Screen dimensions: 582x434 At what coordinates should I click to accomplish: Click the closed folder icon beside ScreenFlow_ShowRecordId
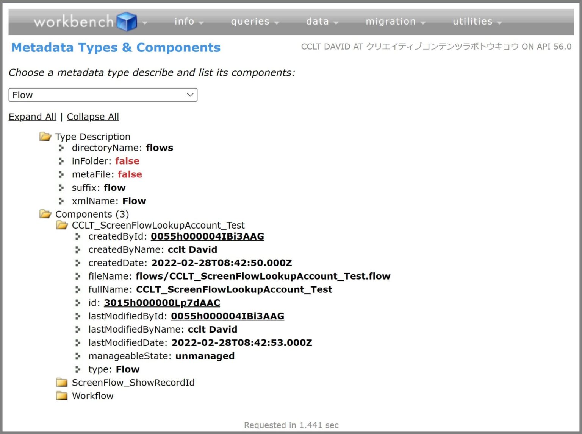pos(61,382)
